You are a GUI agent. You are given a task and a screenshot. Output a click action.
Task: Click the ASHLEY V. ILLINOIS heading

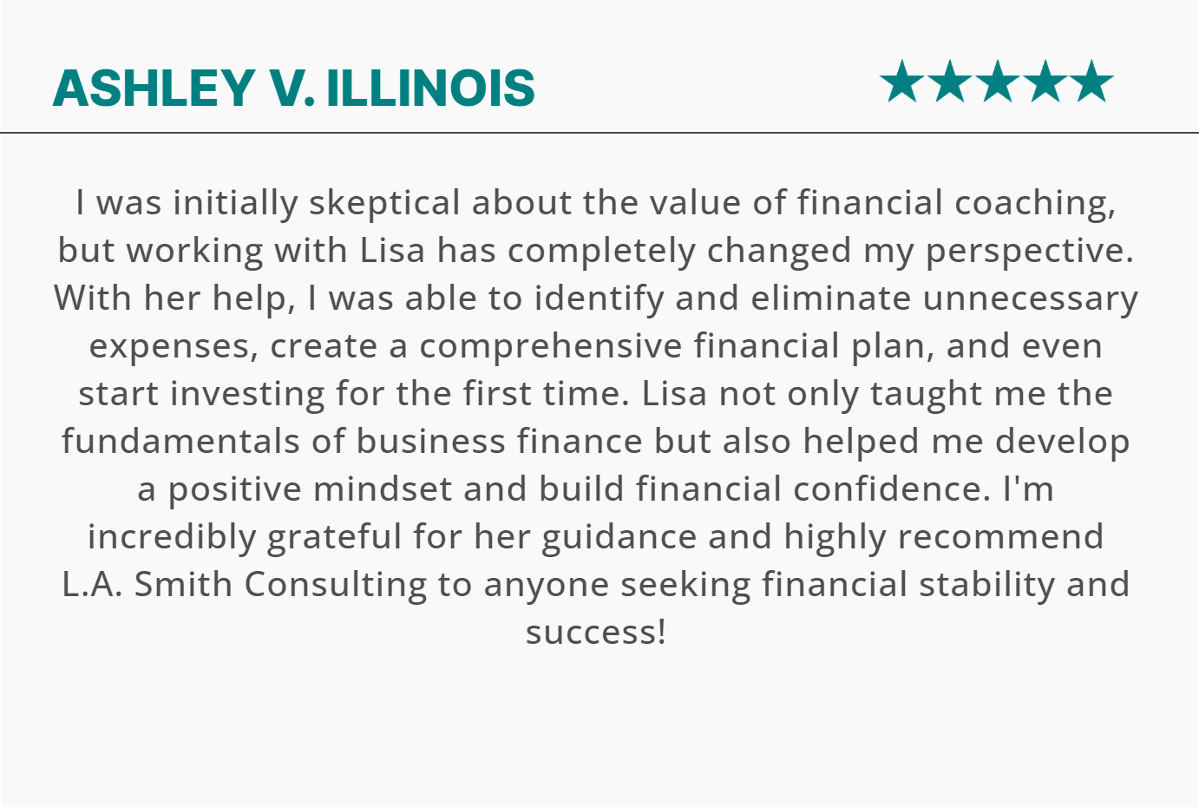[294, 88]
